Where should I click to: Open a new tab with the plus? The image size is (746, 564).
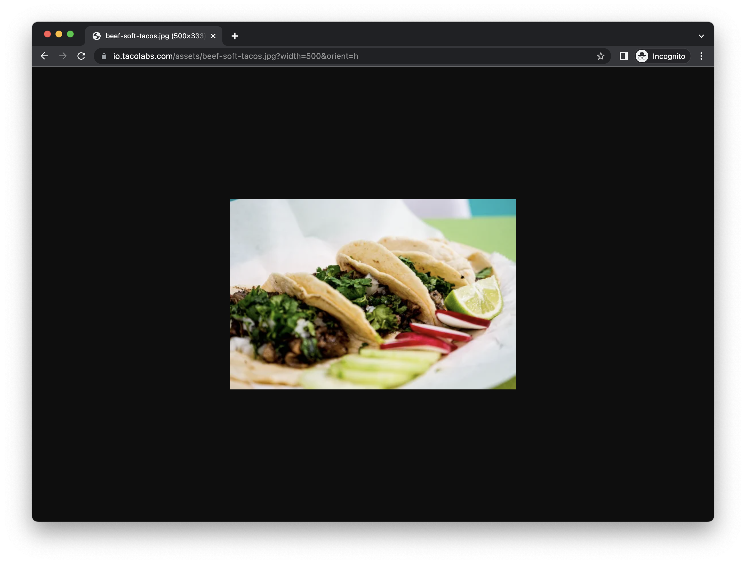tap(235, 36)
